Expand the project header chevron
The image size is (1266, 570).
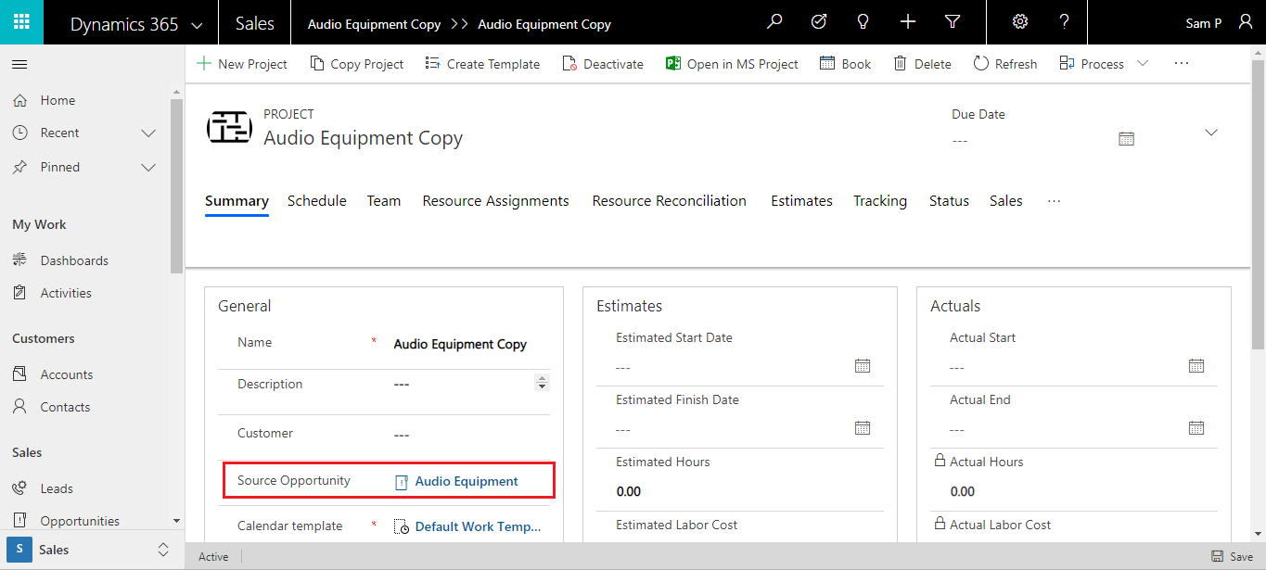(1211, 133)
